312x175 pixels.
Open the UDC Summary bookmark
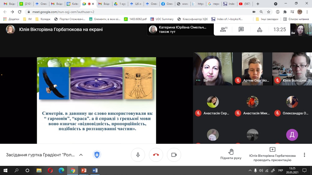tap(162, 19)
